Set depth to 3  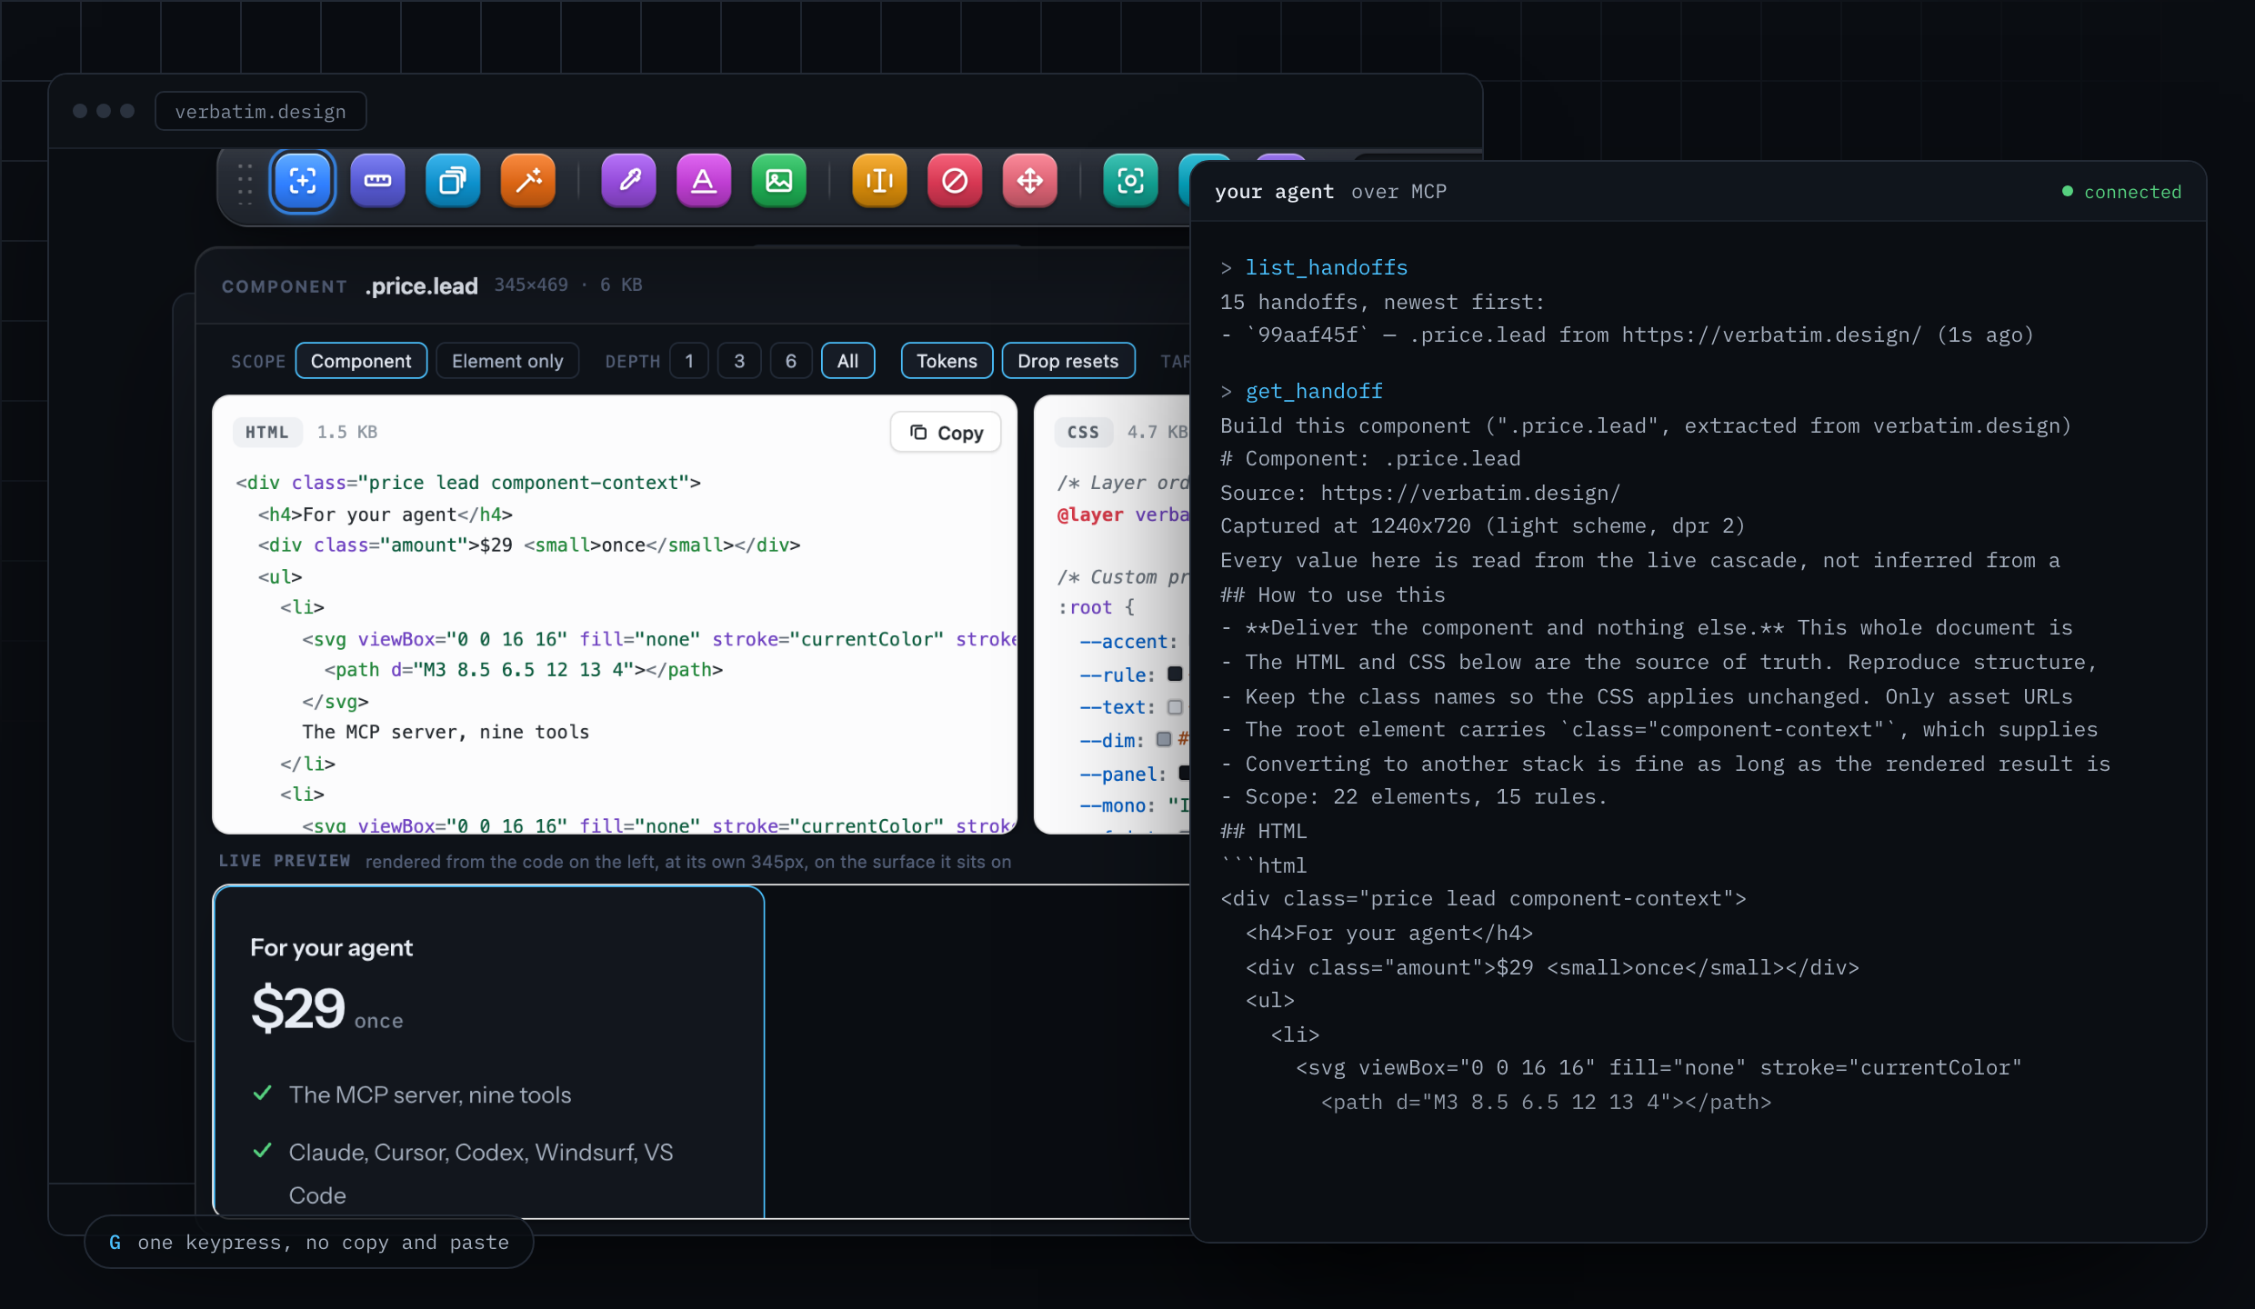[x=739, y=361]
